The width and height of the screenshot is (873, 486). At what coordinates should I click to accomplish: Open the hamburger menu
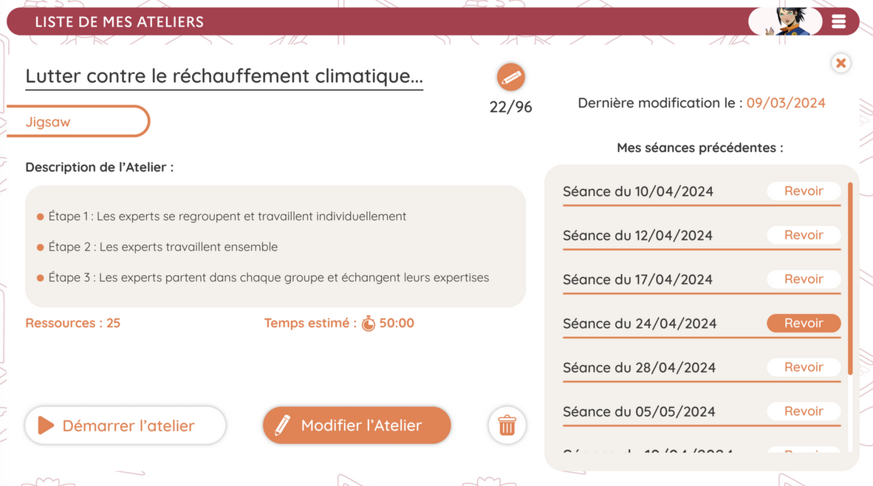point(838,21)
